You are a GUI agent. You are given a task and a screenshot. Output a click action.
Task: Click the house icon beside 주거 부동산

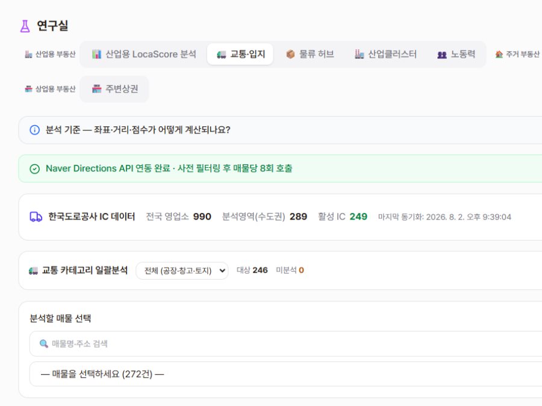pyautogui.click(x=499, y=54)
